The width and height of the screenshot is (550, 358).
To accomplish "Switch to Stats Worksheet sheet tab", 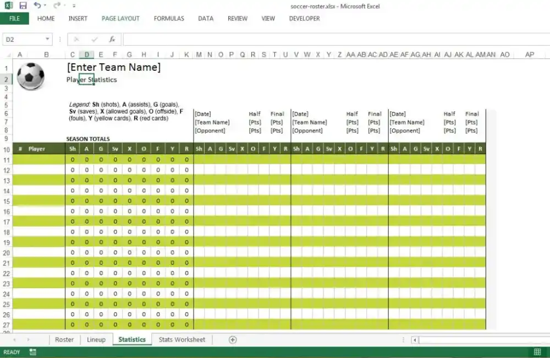I will click(x=182, y=339).
